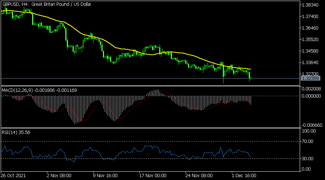Click the 70.00 RSI overbought level label

[308, 141]
